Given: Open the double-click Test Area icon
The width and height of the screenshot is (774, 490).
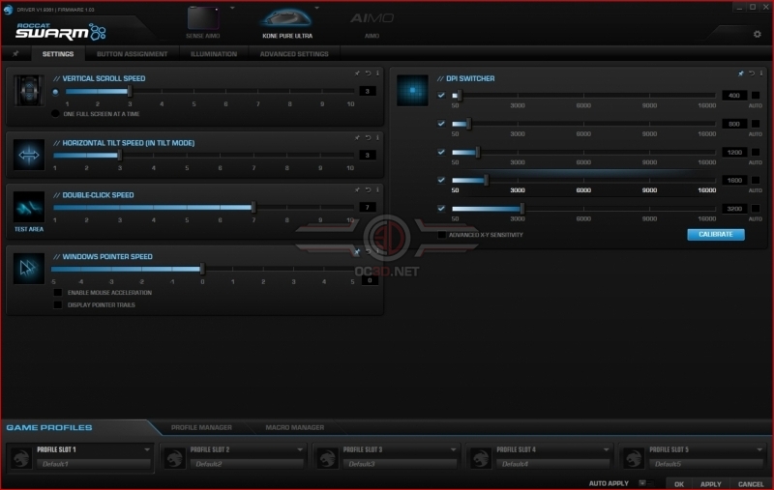Looking at the screenshot, I should point(29,212).
